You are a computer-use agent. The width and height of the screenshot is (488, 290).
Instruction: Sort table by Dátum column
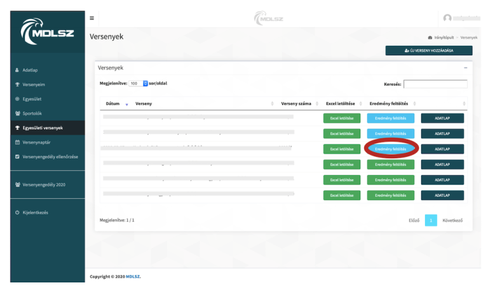coord(114,103)
